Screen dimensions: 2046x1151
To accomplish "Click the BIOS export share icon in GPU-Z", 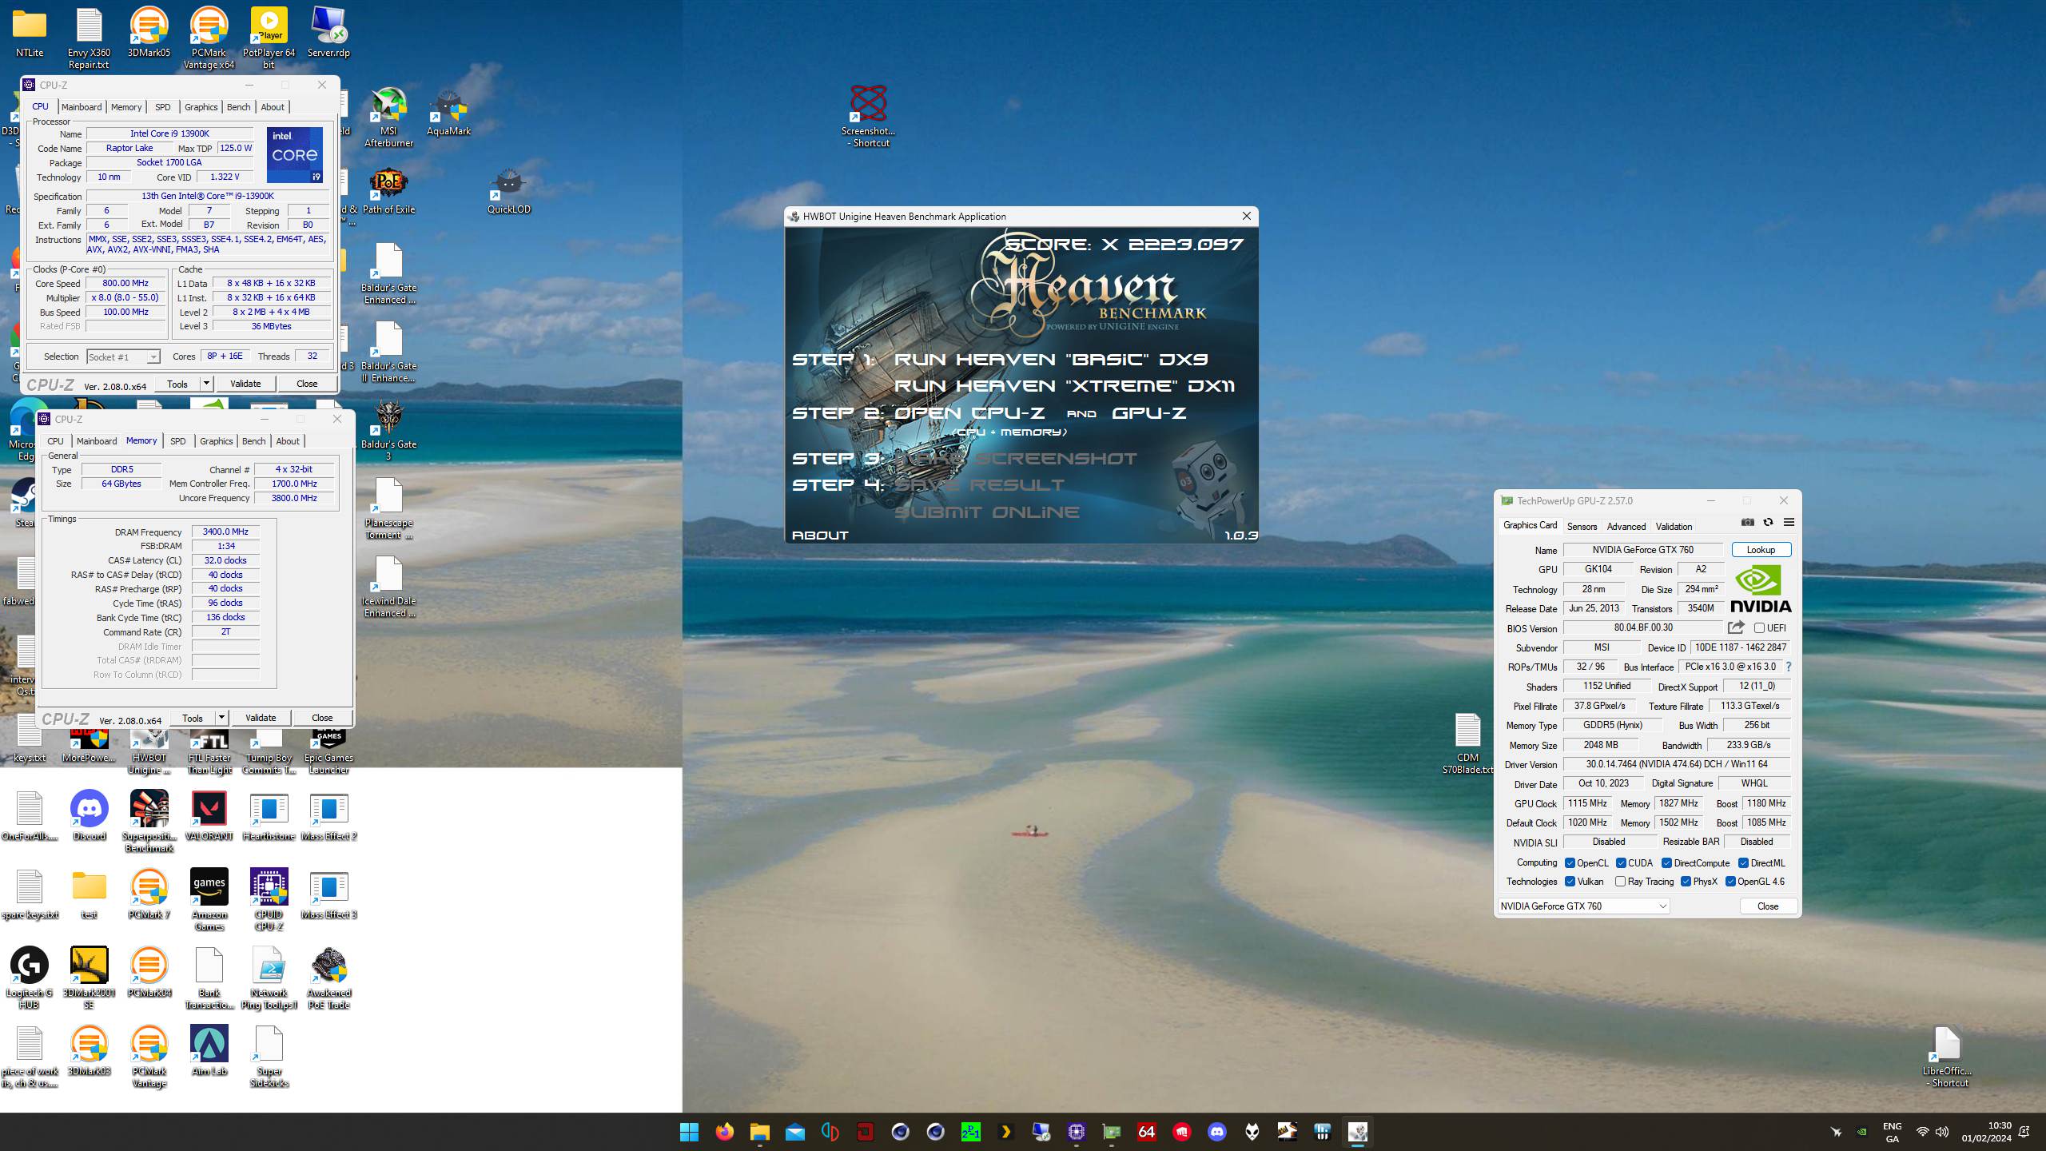I will [x=1736, y=627].
